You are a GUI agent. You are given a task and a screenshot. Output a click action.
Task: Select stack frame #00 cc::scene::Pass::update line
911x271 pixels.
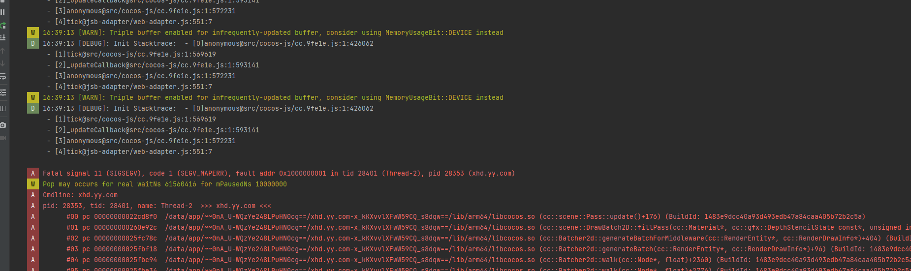pyautogui.click(x=443, y=216)
